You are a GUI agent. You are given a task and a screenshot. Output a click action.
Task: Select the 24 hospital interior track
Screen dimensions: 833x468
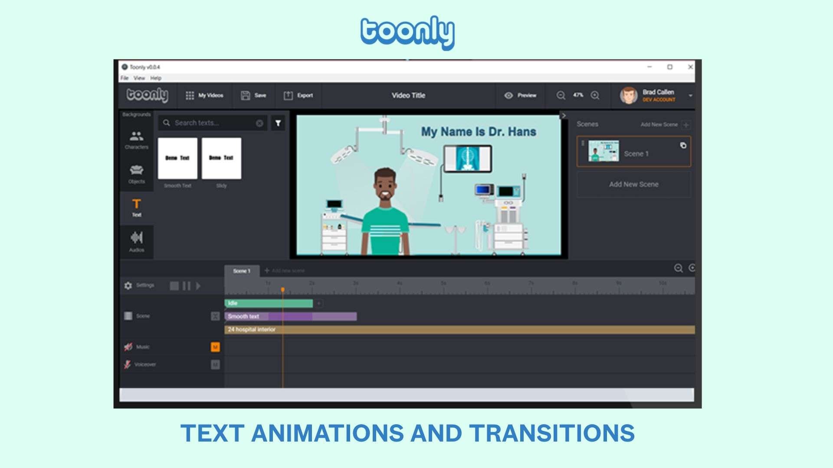click(x=460, y=330)
